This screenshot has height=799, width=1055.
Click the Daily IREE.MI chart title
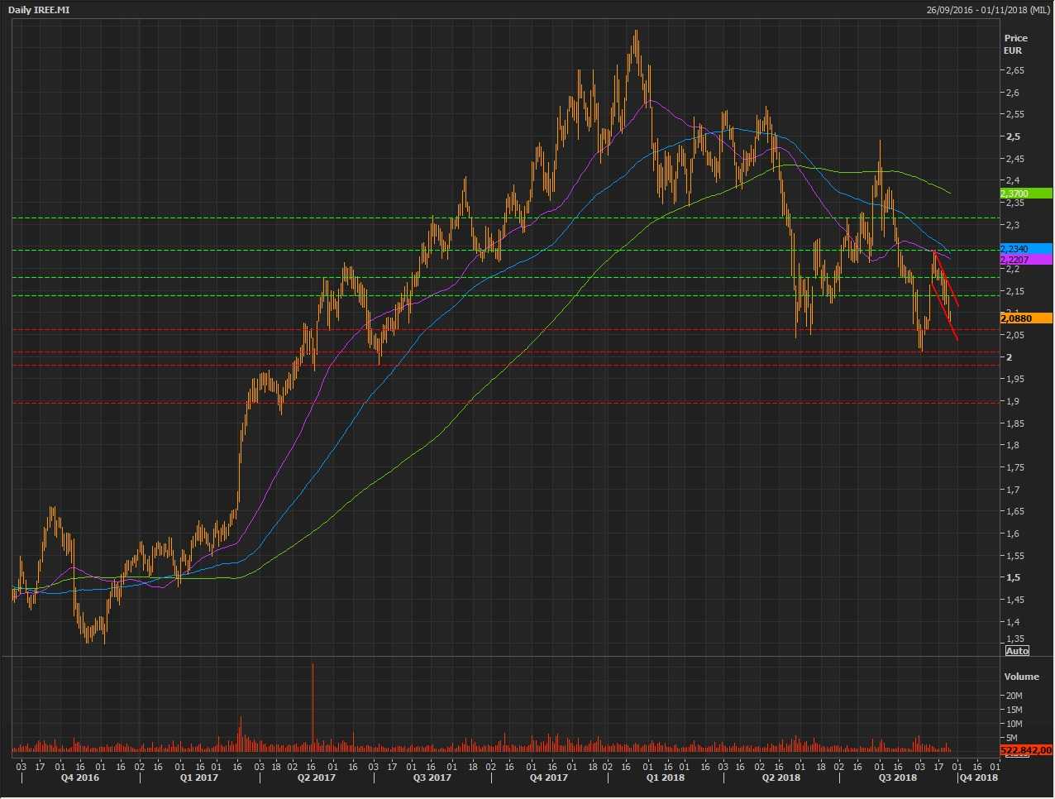pos(39,10)
